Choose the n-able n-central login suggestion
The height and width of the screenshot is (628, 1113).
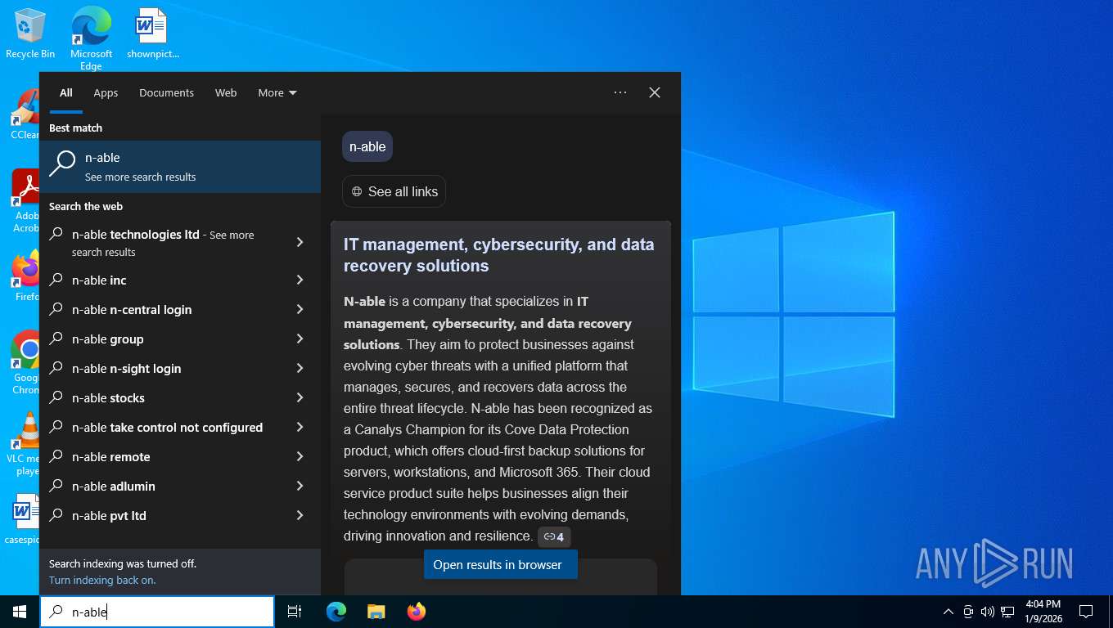coord(180,309)
